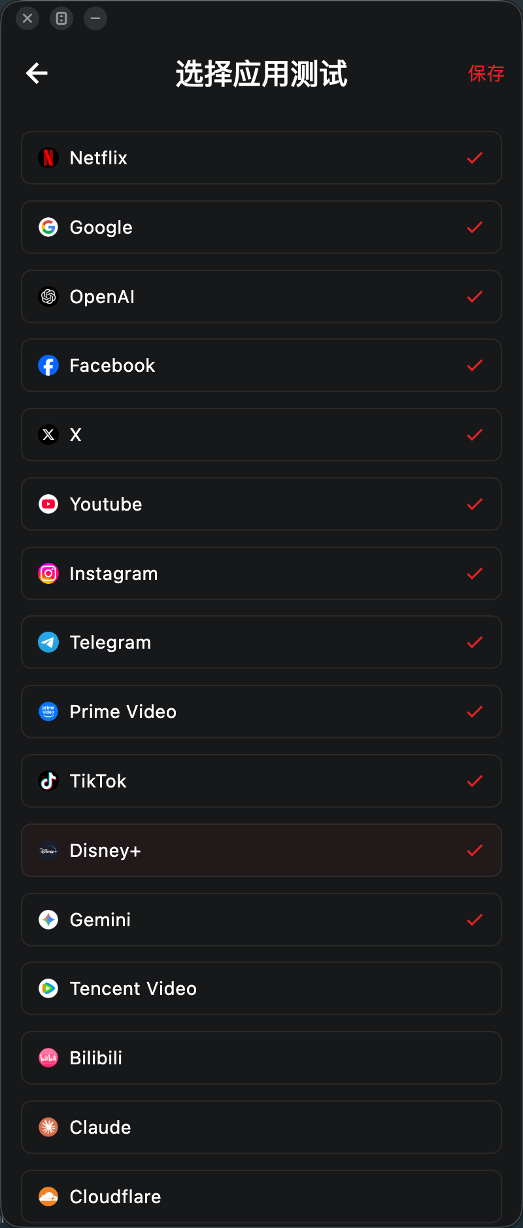Click the pin button in title bar

61,18
